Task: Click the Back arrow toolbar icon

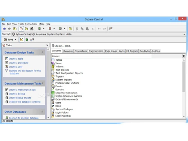Action: (x=4, y=29)
